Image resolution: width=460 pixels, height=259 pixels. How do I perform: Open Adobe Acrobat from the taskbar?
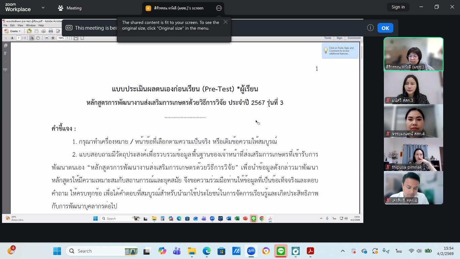[310, 251]
